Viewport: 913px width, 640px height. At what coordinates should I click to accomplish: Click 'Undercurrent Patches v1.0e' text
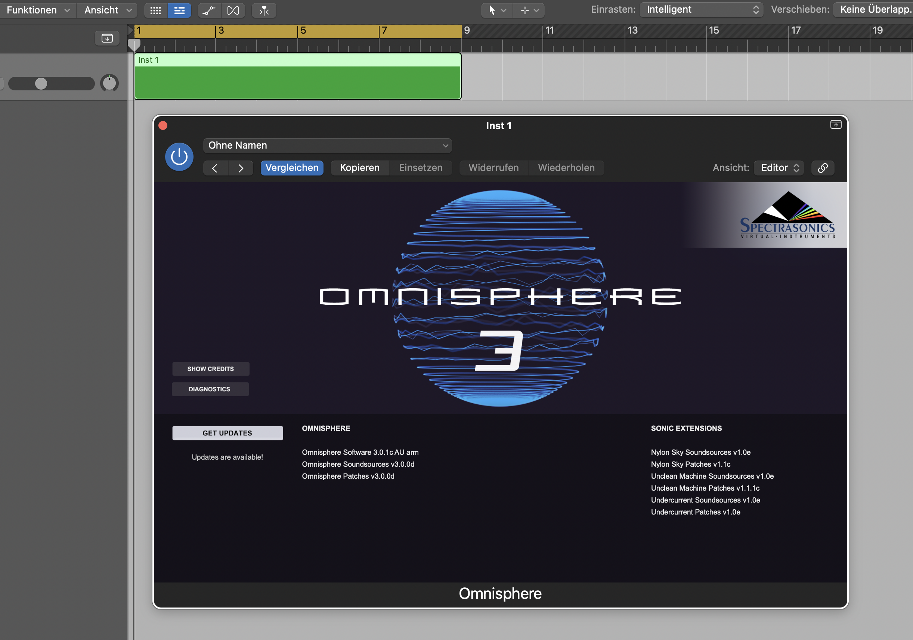point(696,512)
